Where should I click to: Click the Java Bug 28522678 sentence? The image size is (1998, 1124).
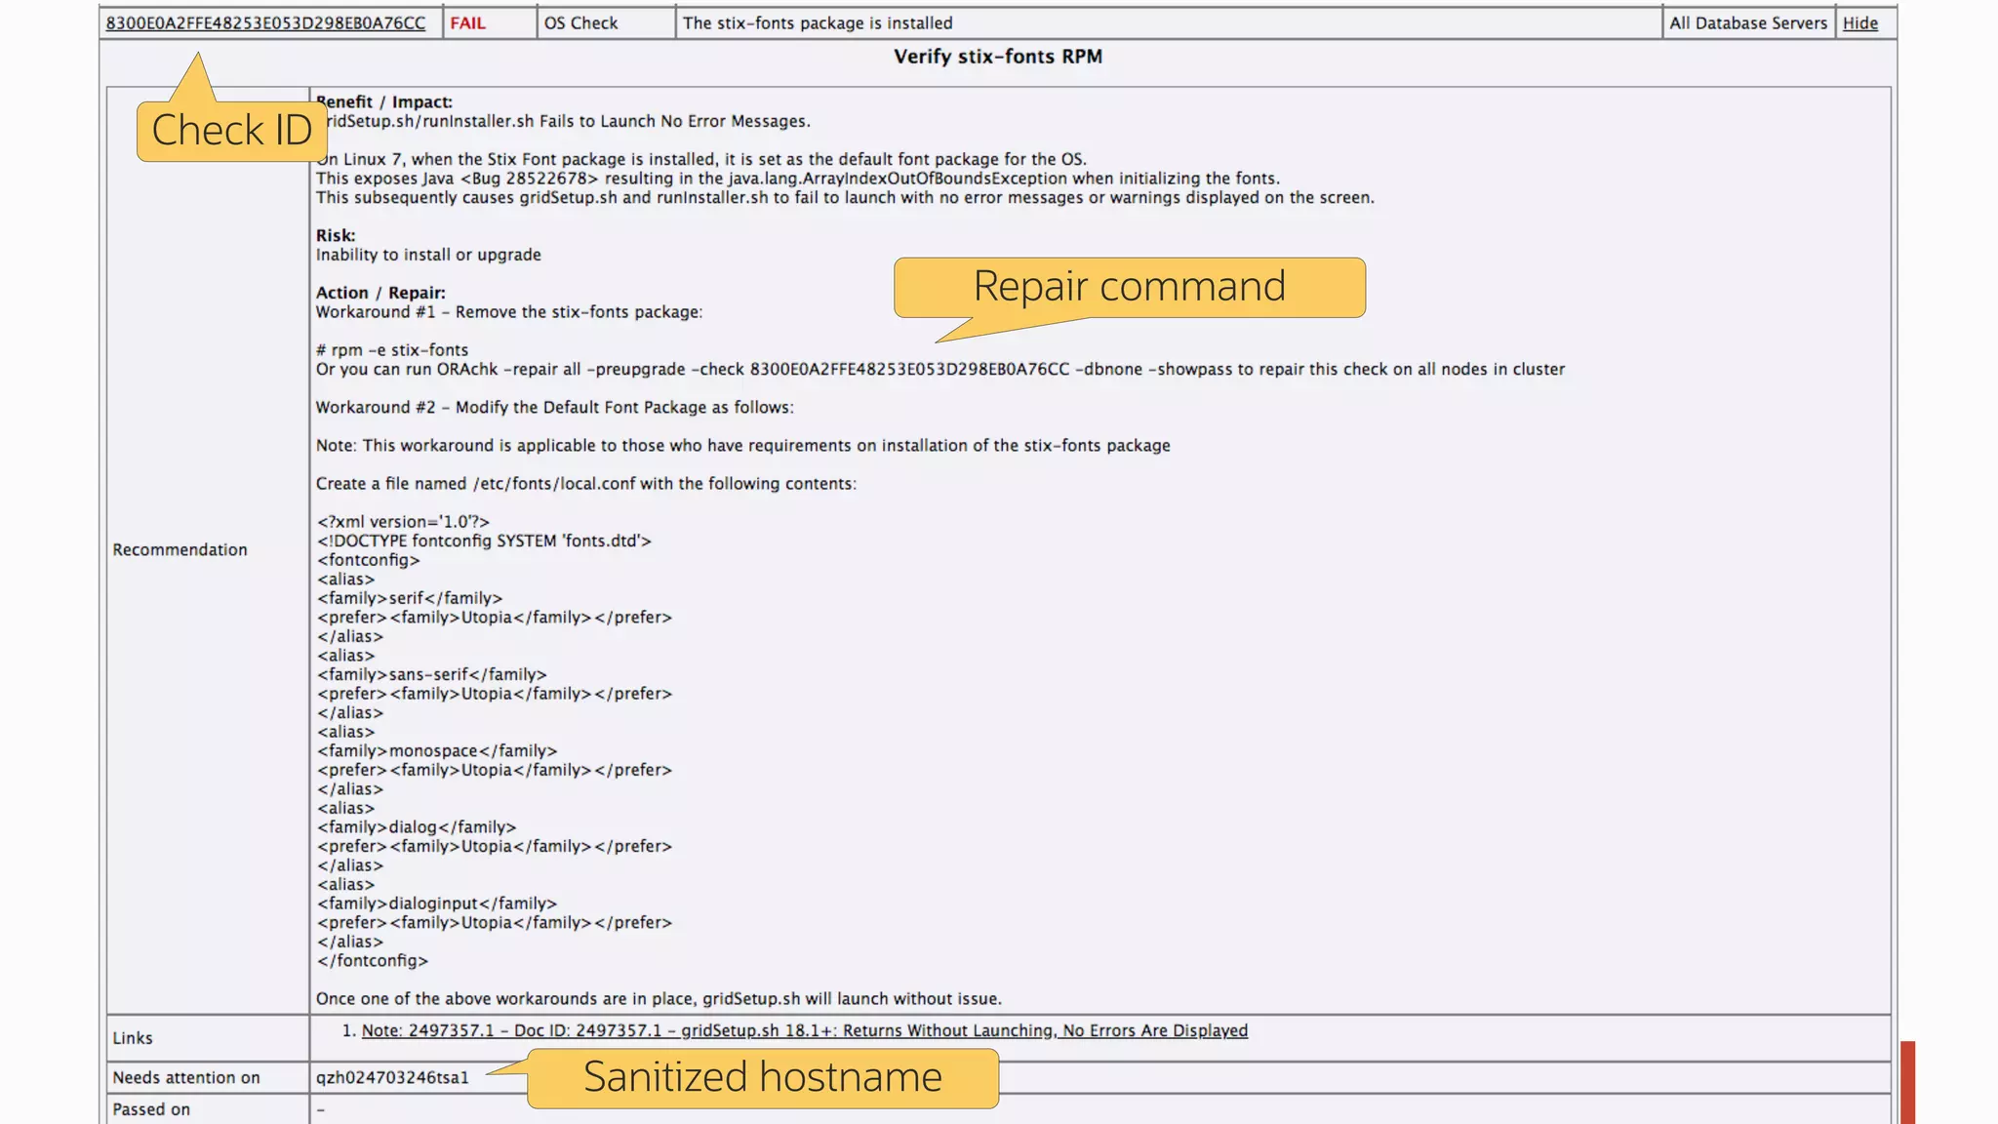tap(797, 179)
